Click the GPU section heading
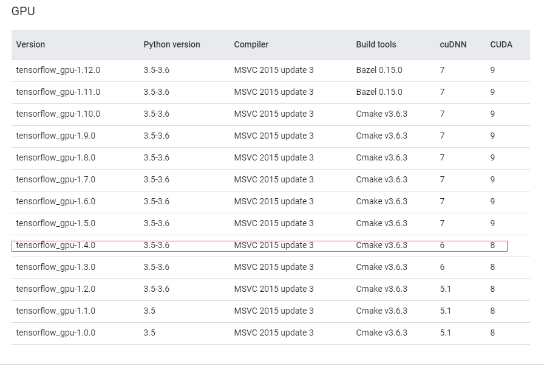This screenshot has height=369, width=544. click(23, 11)
